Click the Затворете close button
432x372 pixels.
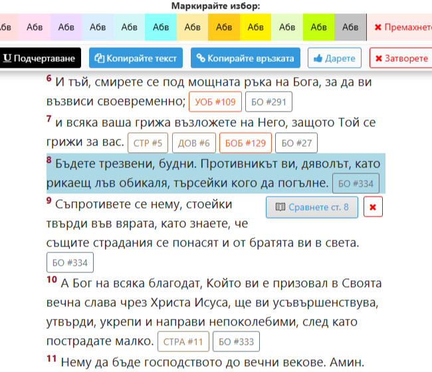click(401, 58)
